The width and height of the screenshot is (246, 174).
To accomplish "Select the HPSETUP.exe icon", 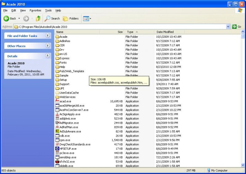I will coord(57,149).
